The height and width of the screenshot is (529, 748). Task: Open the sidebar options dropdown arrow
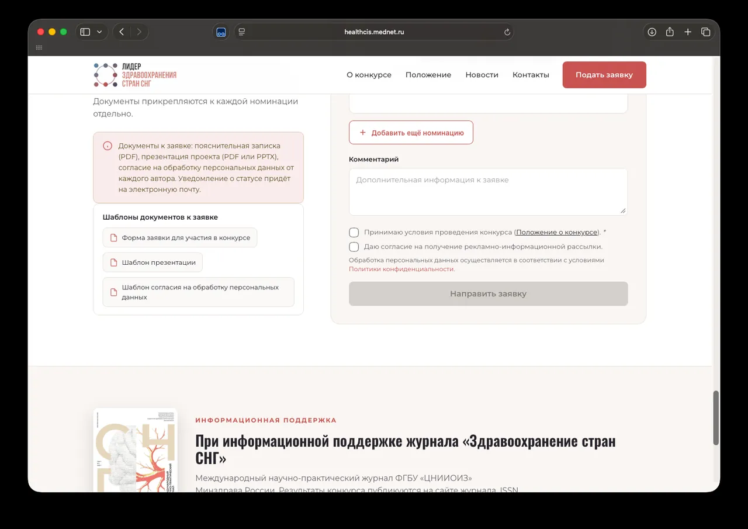point(99,32)
